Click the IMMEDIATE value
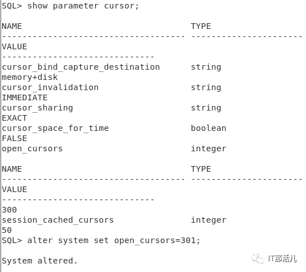This screenshot has height=272, width=306. [x=24, y=97]
